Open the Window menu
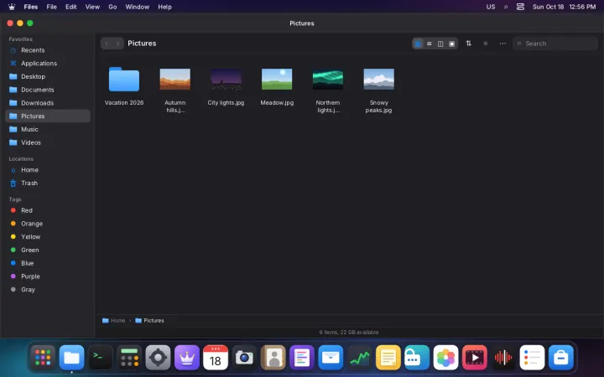Viewport: 604px width, 377px height. [137, 7]
